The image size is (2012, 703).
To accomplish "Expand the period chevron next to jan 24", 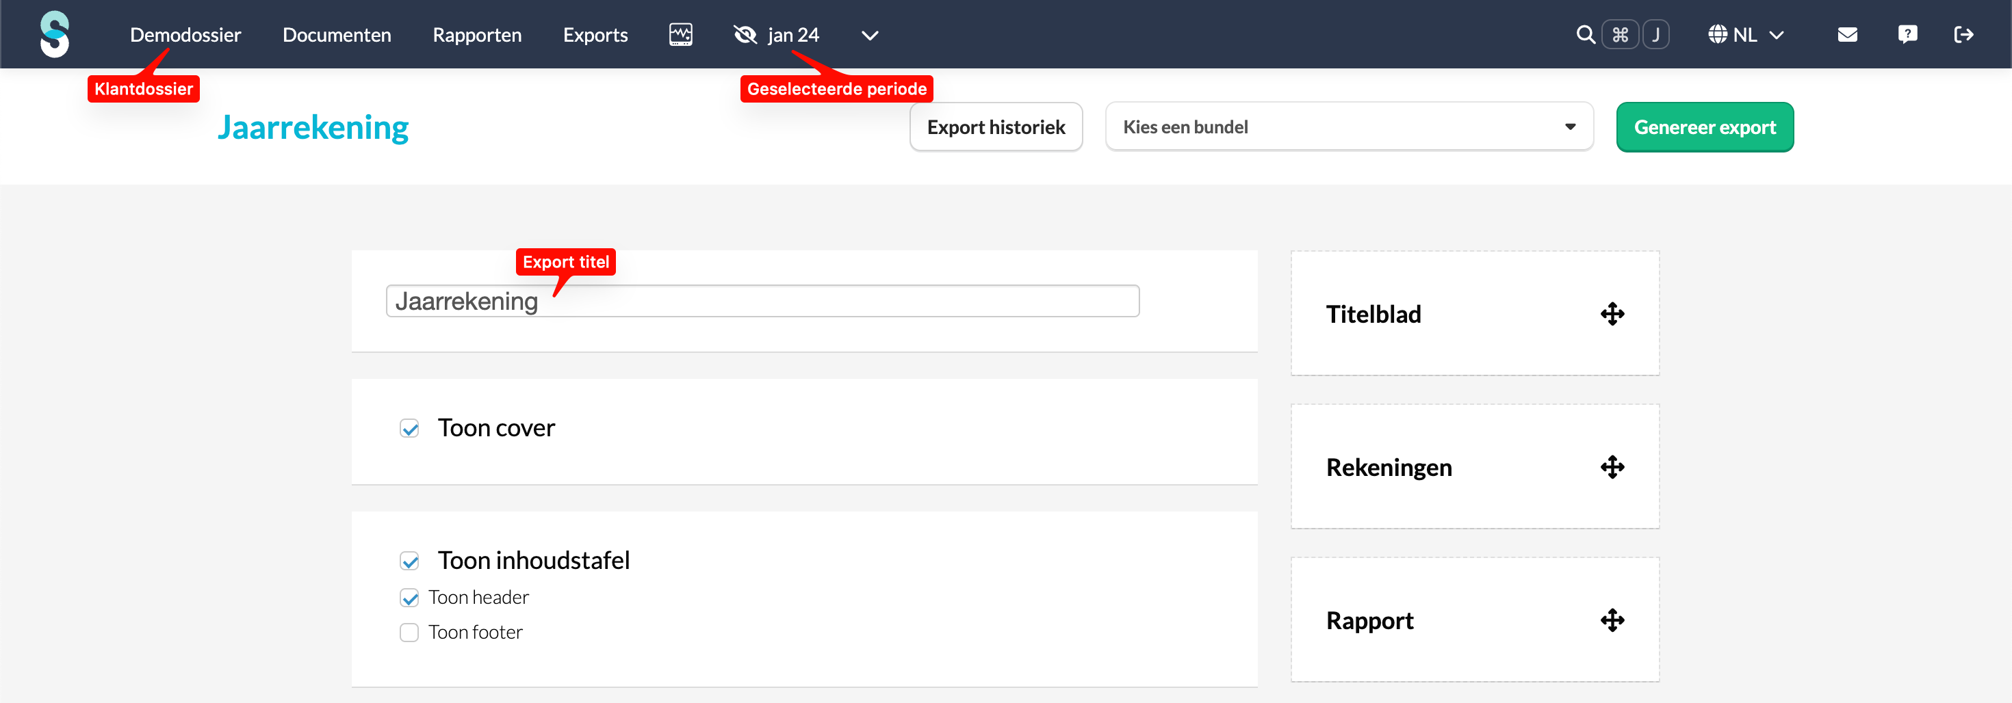I will pyautogui.click(x=869, y=35).
